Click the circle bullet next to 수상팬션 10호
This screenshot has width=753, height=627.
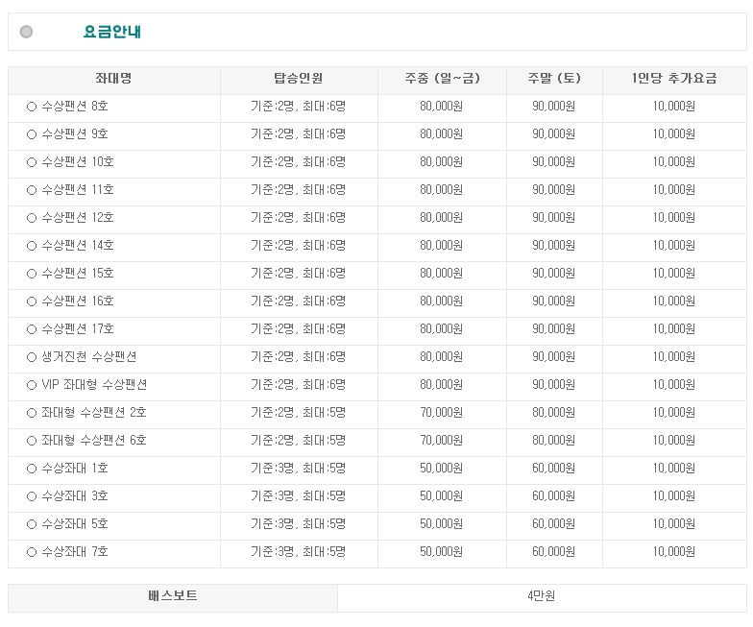32,162
